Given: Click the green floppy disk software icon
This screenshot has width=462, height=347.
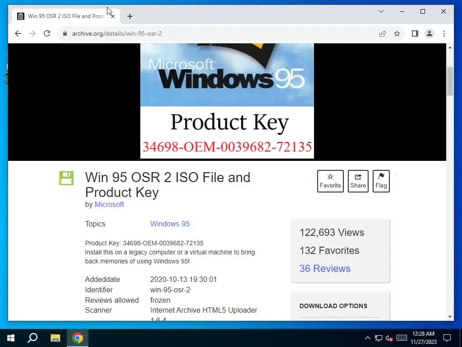Looking at the screenshot, I should pos(66,178).
